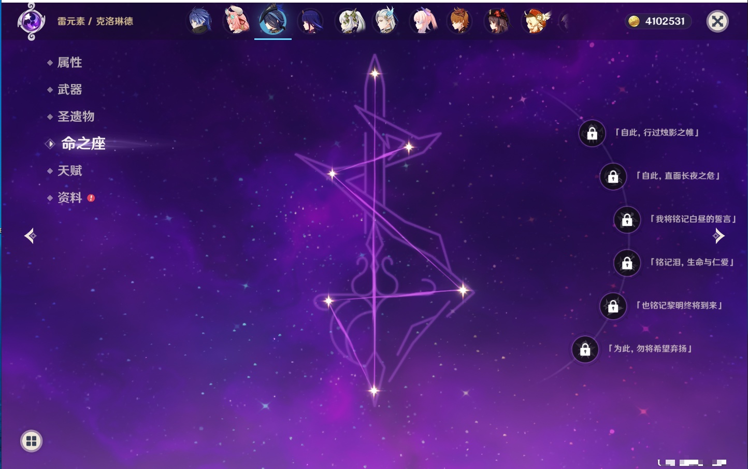Select the pink-haired horned character avatar

tap(236, 21)
